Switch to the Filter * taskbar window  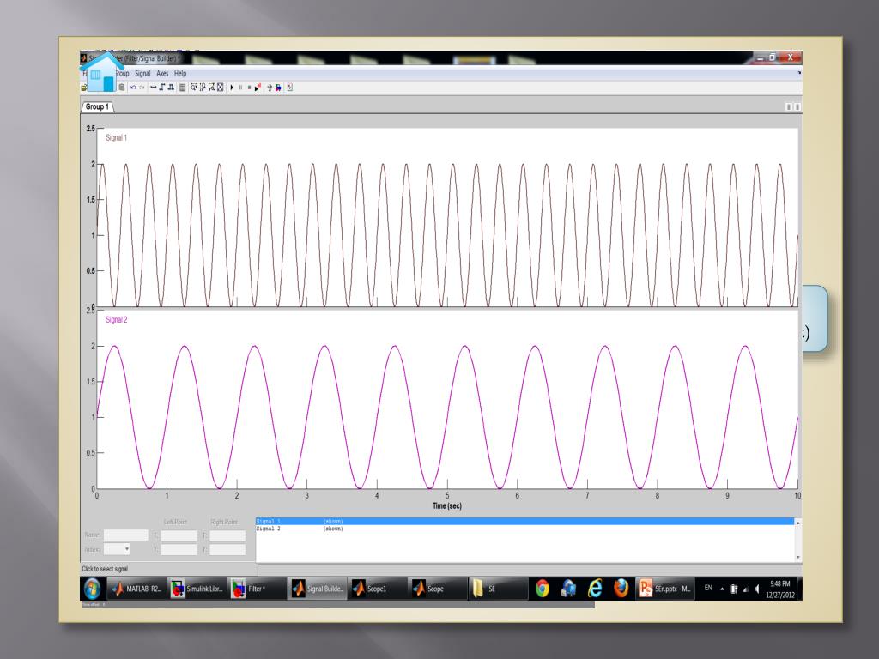[x=258, y=589]
